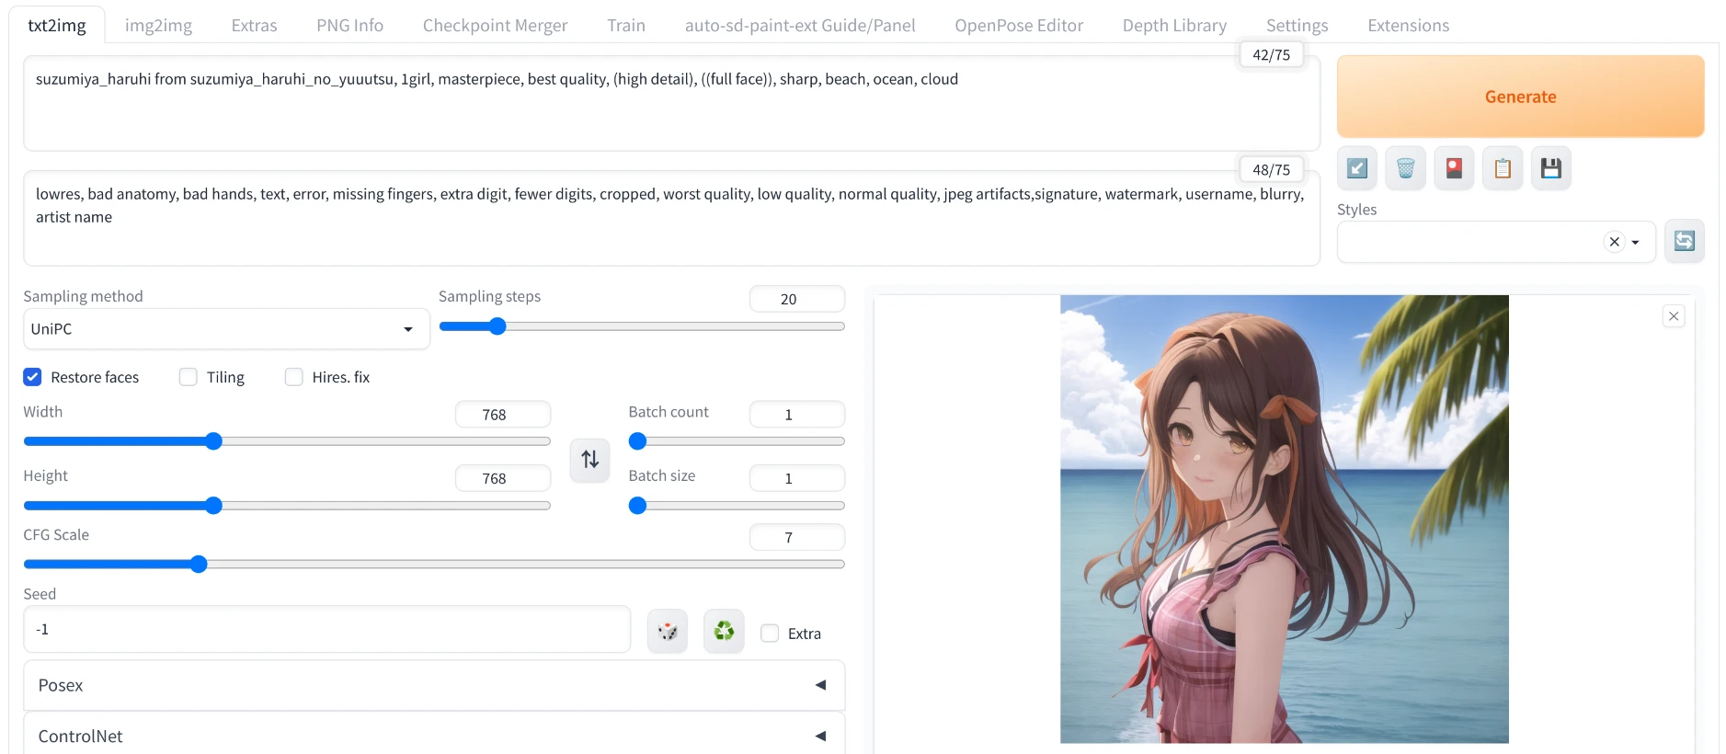Click the refresh styles icon

(1684, 241)
